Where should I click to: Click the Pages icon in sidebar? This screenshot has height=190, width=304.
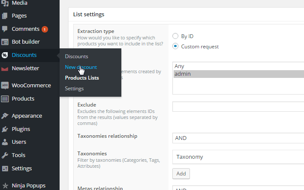pos(5,16)
